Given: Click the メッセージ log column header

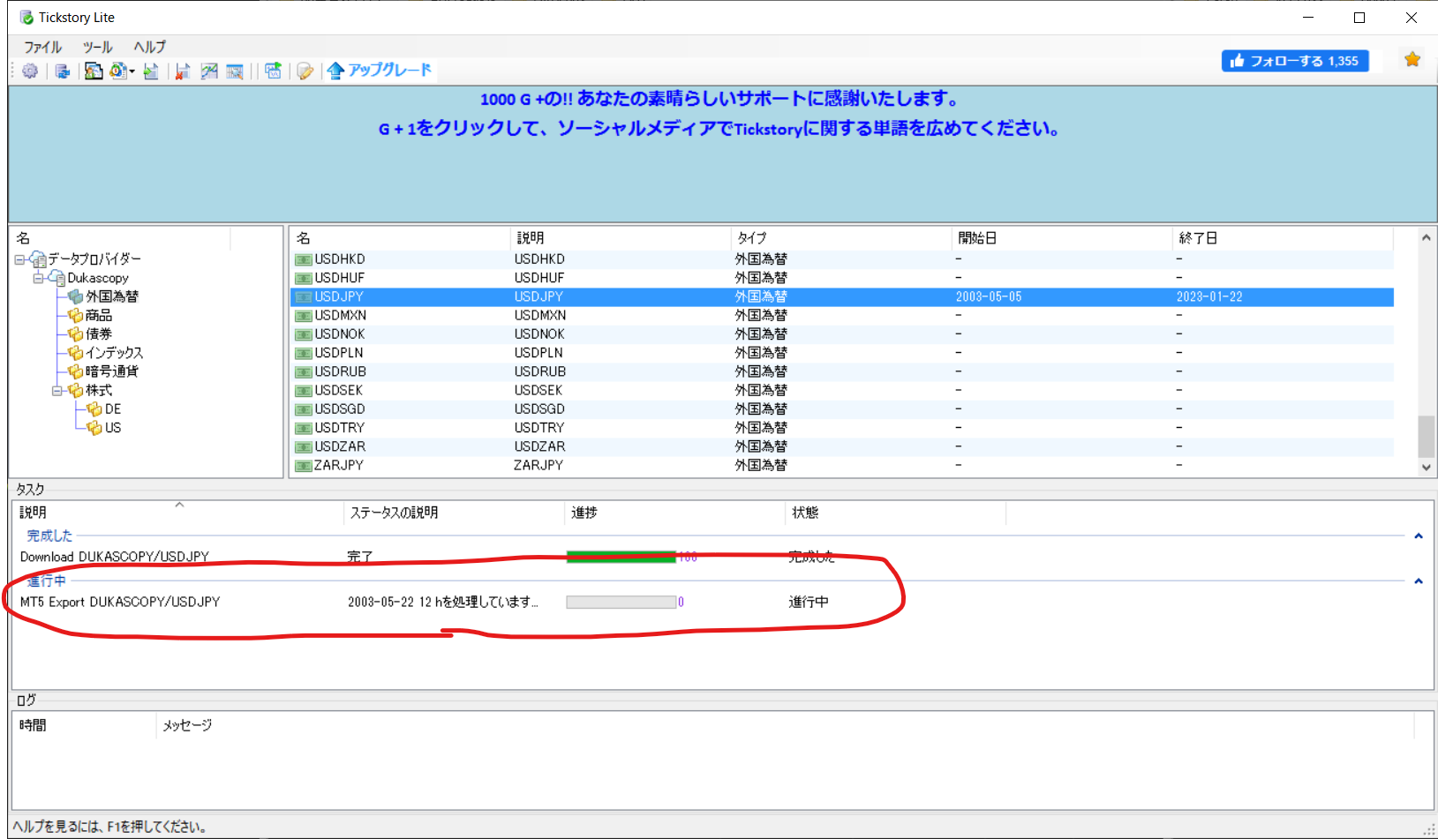Looking at the screenshot, I should 785,725.
